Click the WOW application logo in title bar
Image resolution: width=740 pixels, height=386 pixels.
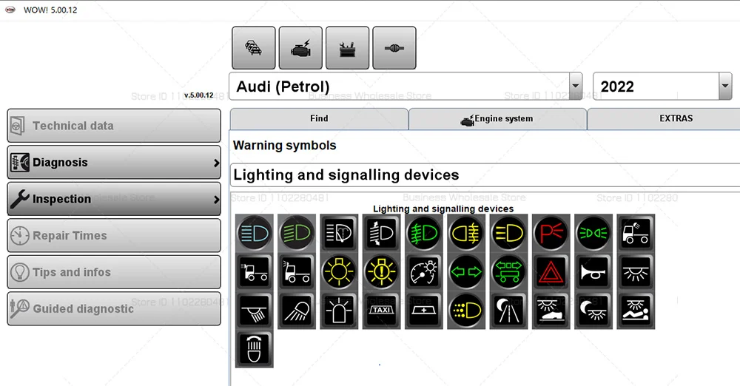(10, 10)
